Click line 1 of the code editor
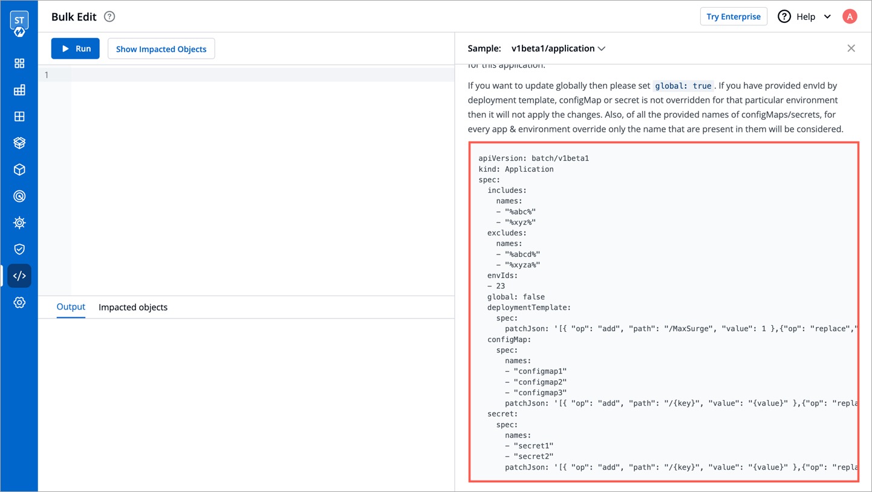This screenshot has width=872, height=492. pyautogui.click(x=260, y=75)
